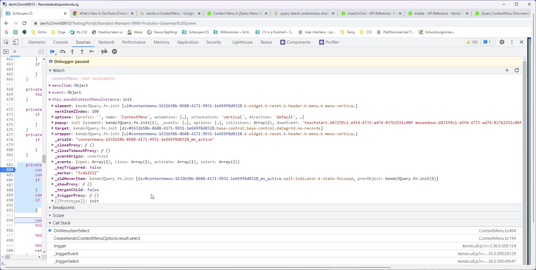Open the Console panel tab
This screenshot has height=270, width=536.
61,42
